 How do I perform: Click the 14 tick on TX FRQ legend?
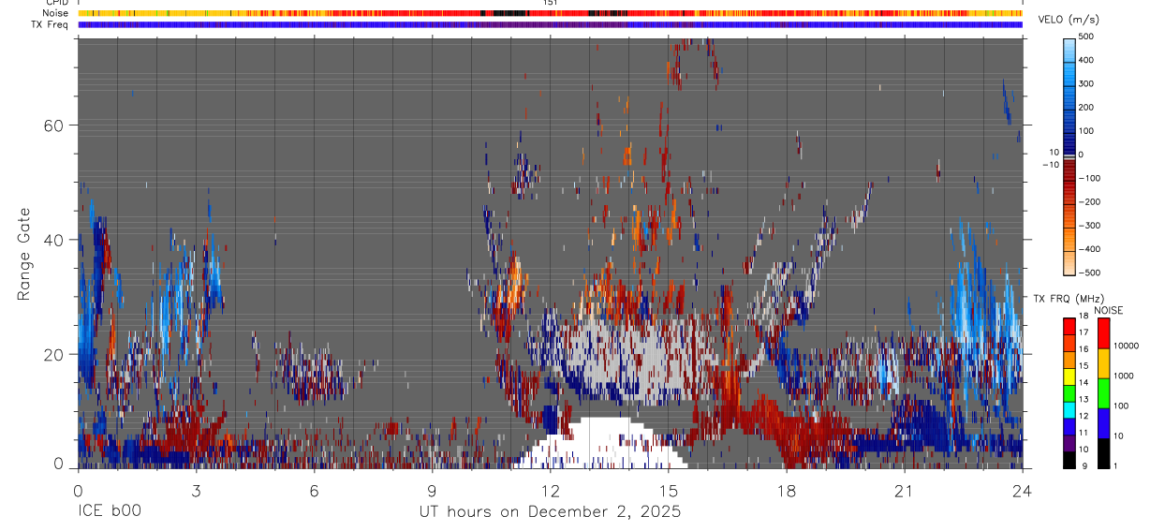pyautogui.click(x=1084, y=383)
